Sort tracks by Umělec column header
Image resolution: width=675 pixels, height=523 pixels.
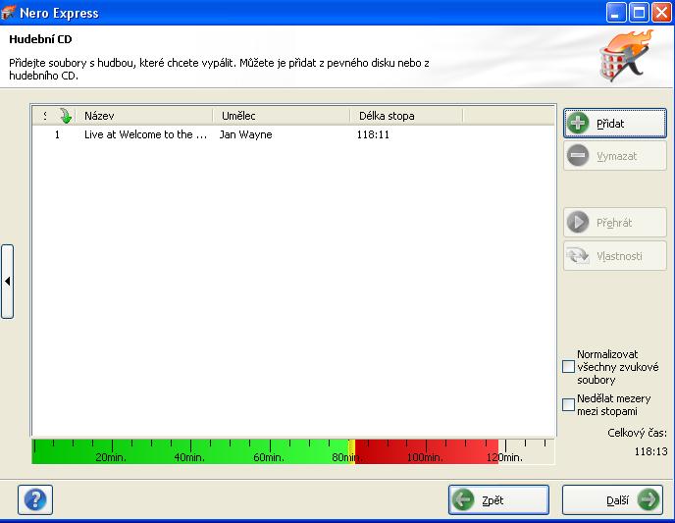(x=282, y=116)
